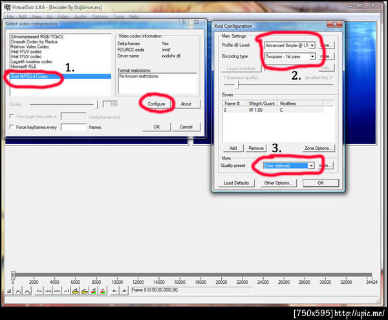This screenshot has width=388, height=320.
Task: Open Other Options in Xvid Configuration
Action: 278,183
